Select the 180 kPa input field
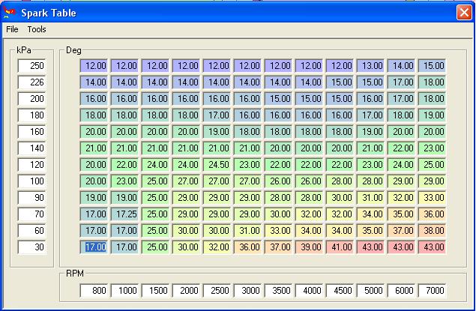 pos(31,115)
